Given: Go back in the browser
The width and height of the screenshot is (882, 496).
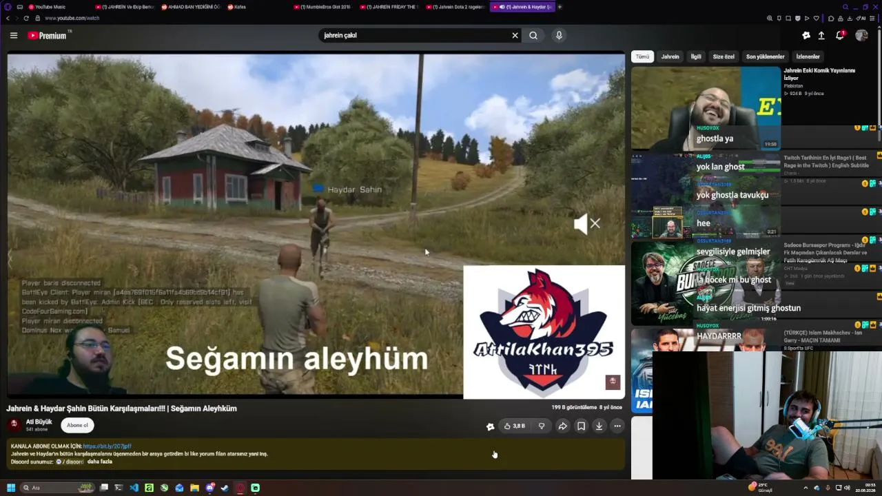Looking at the screenshot, I should [x=8, y=18].
